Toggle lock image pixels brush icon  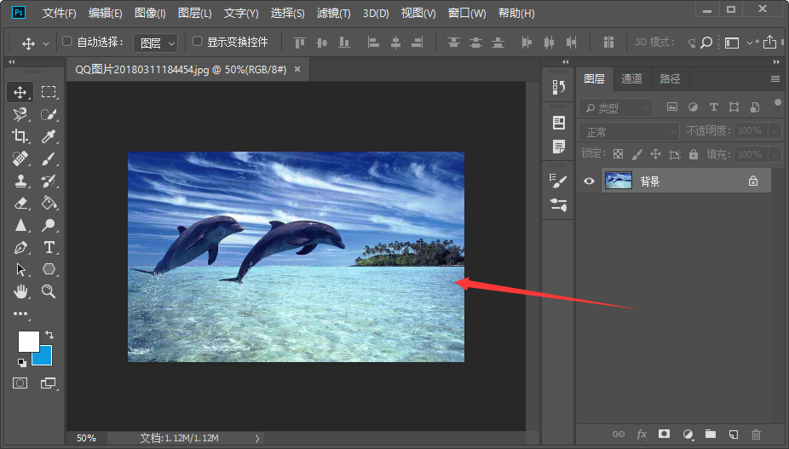(637, 154)
